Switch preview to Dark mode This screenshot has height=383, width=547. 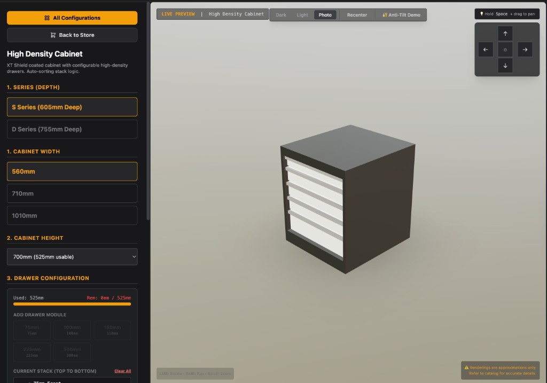pos(281,15)
